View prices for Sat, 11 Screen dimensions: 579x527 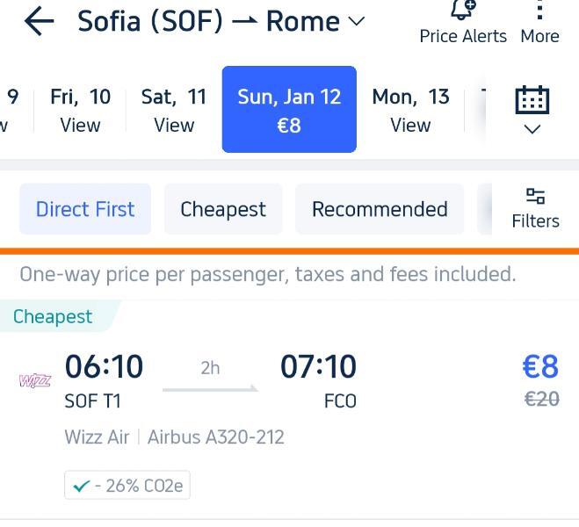pos(174,110)
